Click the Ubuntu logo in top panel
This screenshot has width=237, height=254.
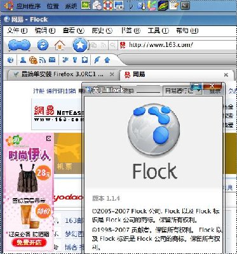tap(9, 6)
